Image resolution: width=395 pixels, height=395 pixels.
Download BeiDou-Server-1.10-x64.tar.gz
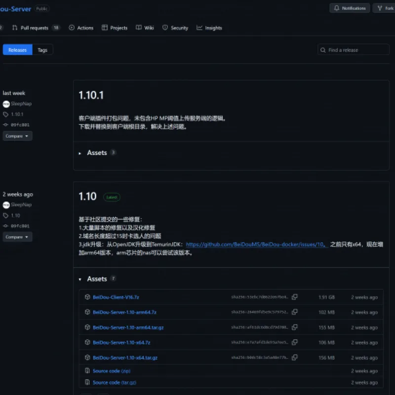point(125,357)
